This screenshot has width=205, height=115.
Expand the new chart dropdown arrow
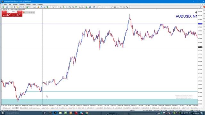5,7
